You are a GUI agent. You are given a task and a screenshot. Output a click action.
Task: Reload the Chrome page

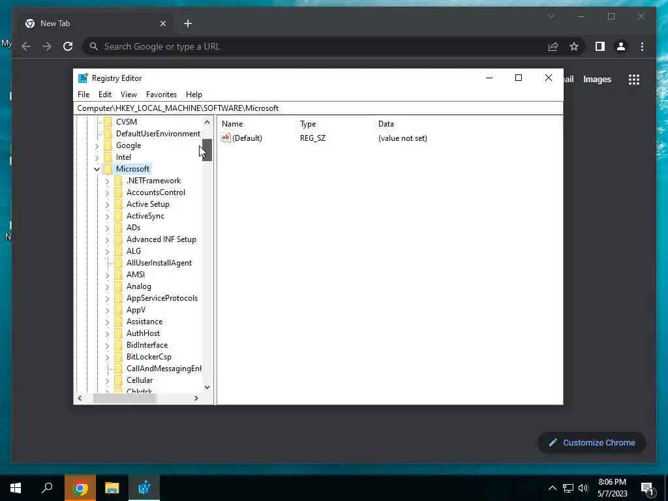pos(68,46)
